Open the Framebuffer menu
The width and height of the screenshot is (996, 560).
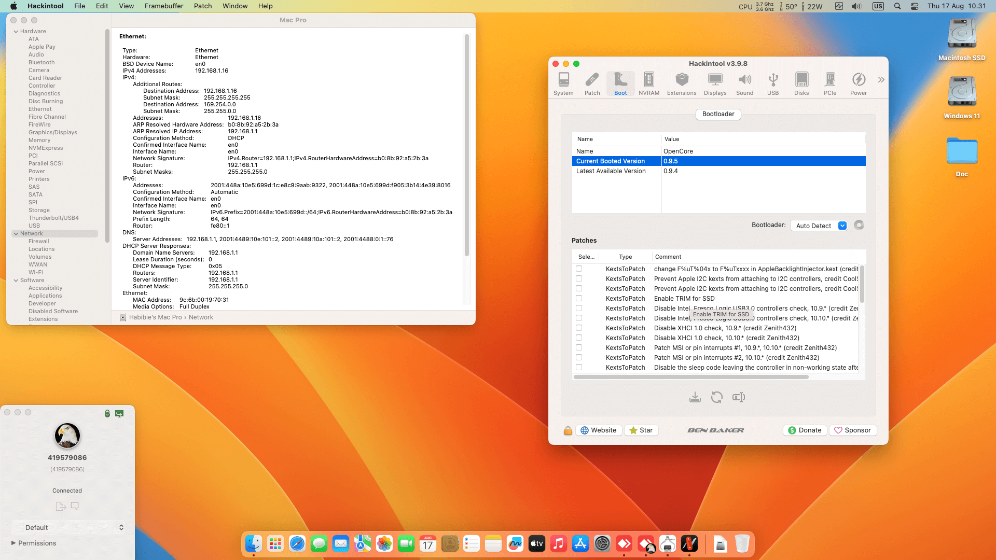point(164,6)
